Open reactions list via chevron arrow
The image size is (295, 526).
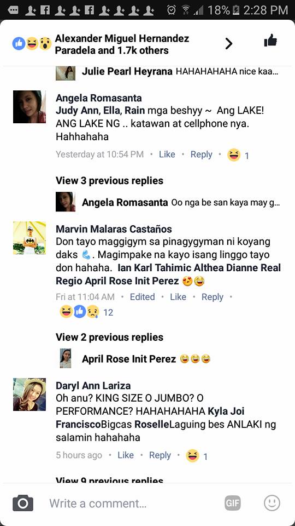click(228, 44)
